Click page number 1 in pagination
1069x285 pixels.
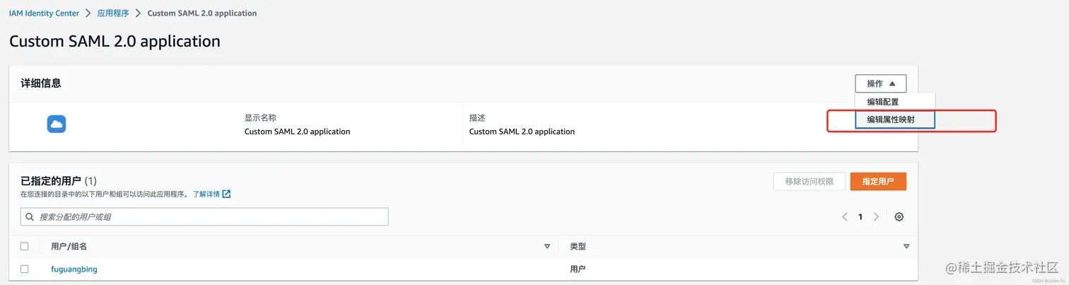click(860, 217)
